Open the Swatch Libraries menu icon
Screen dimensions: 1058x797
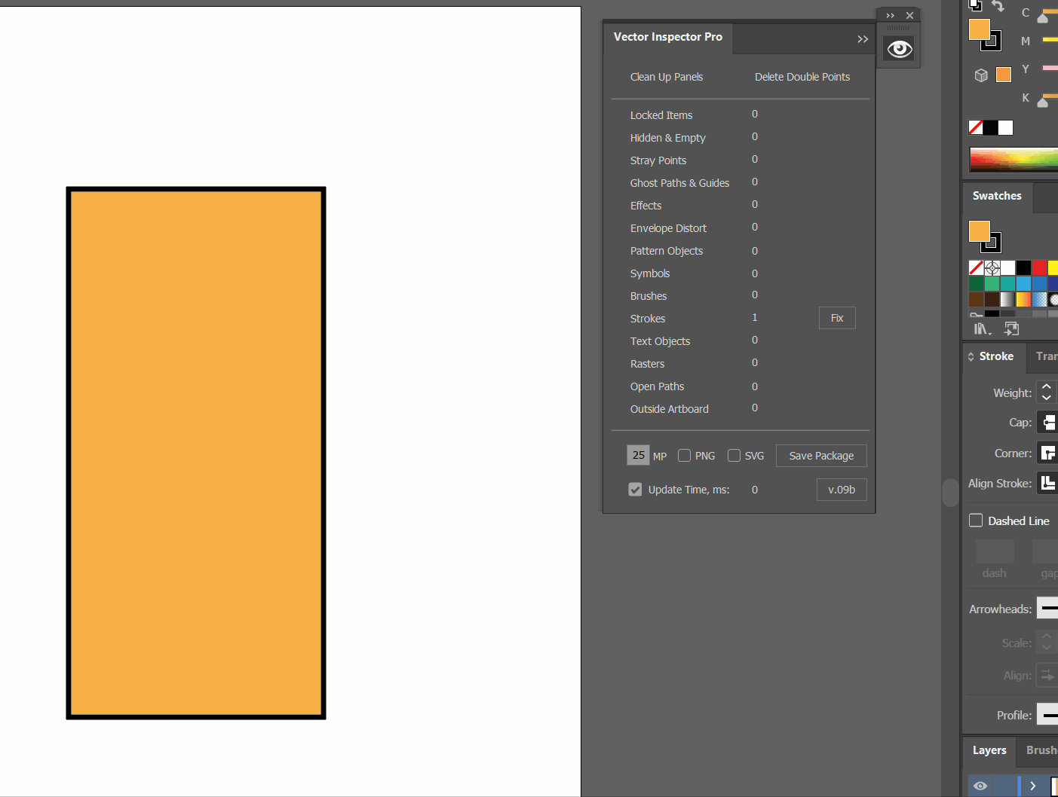click(x=982, y=328)
